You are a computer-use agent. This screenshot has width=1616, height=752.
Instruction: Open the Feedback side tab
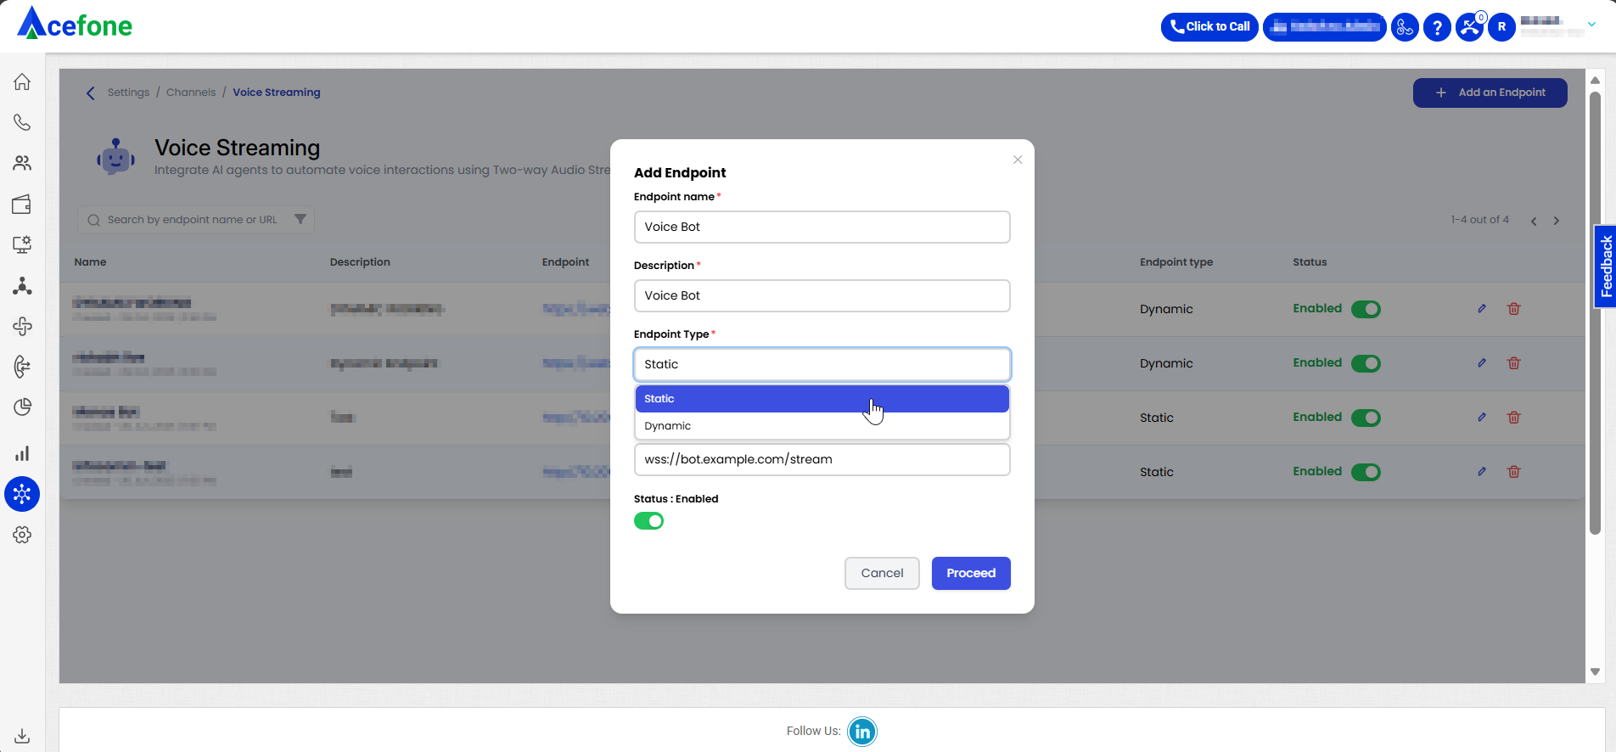(1606, 267)
